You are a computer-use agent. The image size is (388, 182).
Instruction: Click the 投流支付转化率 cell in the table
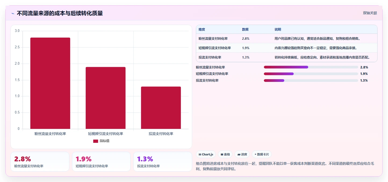pos(210,57)
